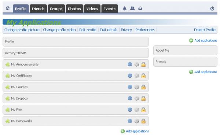
Task: Click the My Announcements puzzle icon
Action: click(x=7, y=64)
